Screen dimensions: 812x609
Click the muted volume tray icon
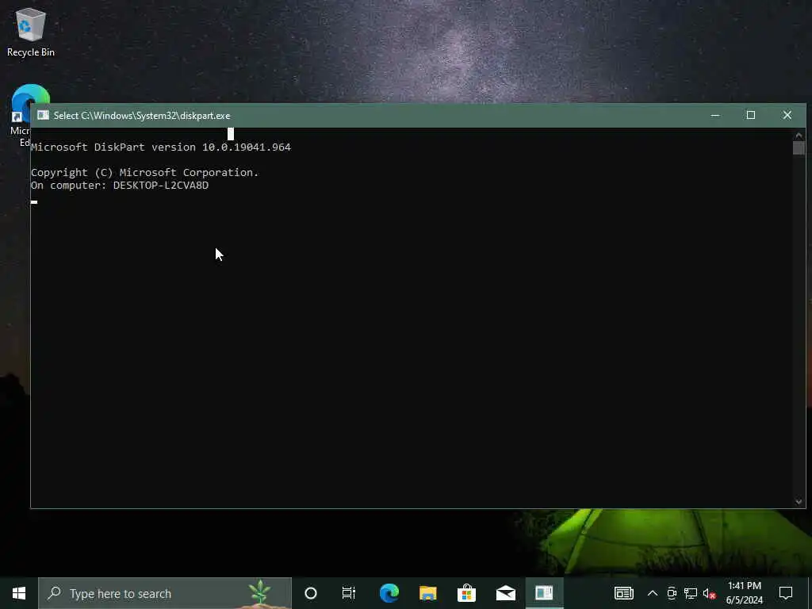(x=710, y=593)
